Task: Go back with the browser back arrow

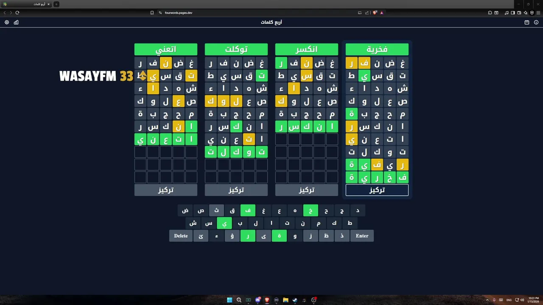Action: 5,13
